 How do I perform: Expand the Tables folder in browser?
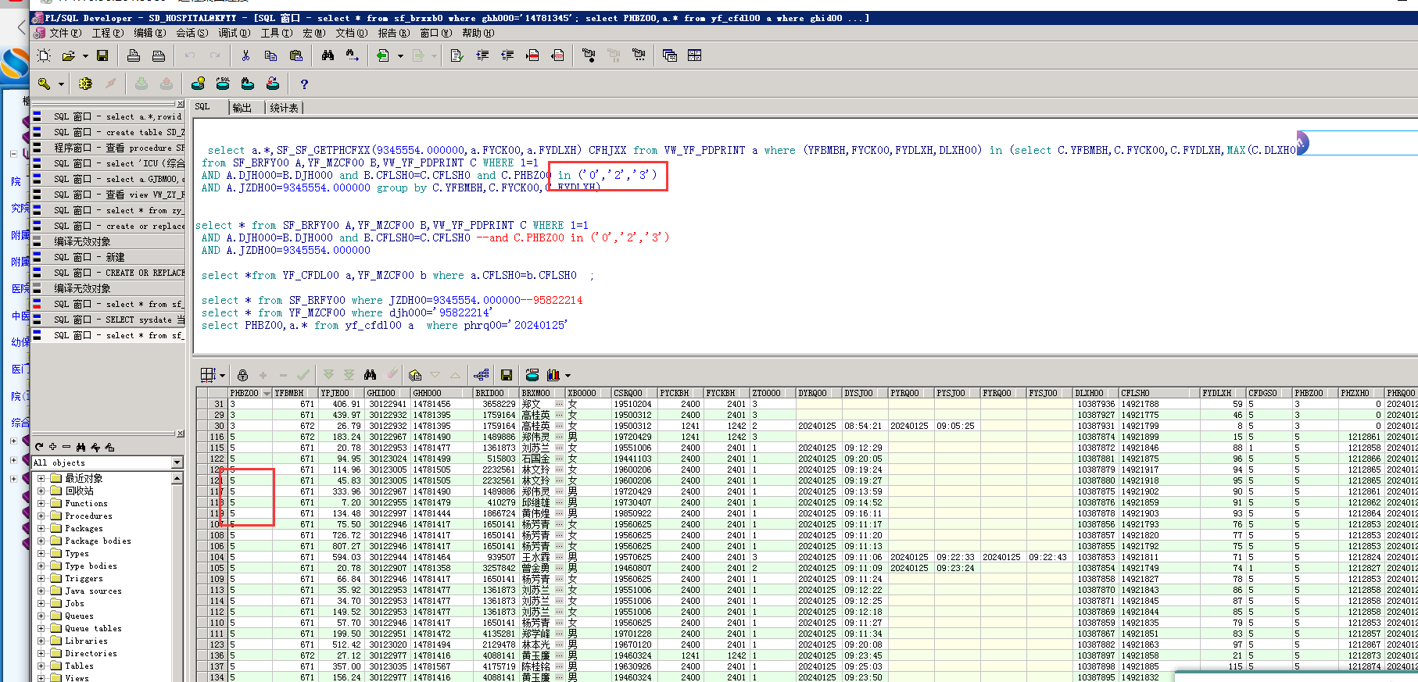[x=41, y=666]
